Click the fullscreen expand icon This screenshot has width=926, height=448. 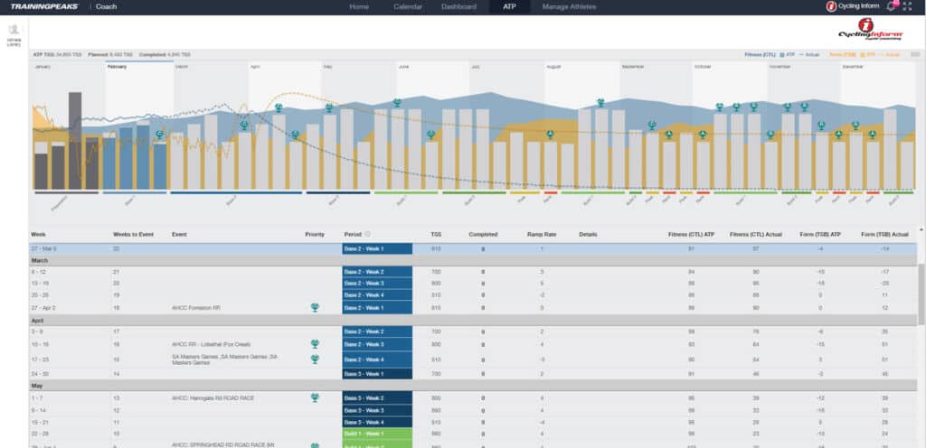[x=908, y=6]
